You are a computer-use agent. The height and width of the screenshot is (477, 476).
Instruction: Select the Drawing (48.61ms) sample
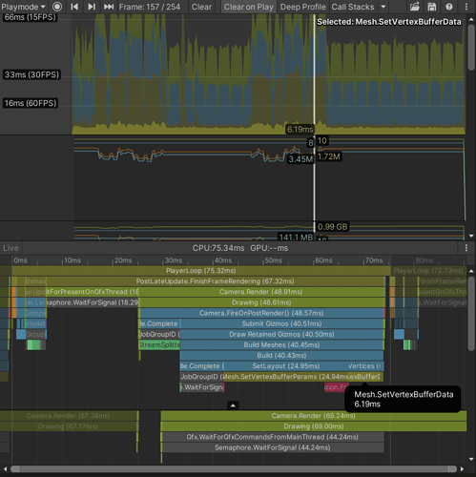coord(261,302)
